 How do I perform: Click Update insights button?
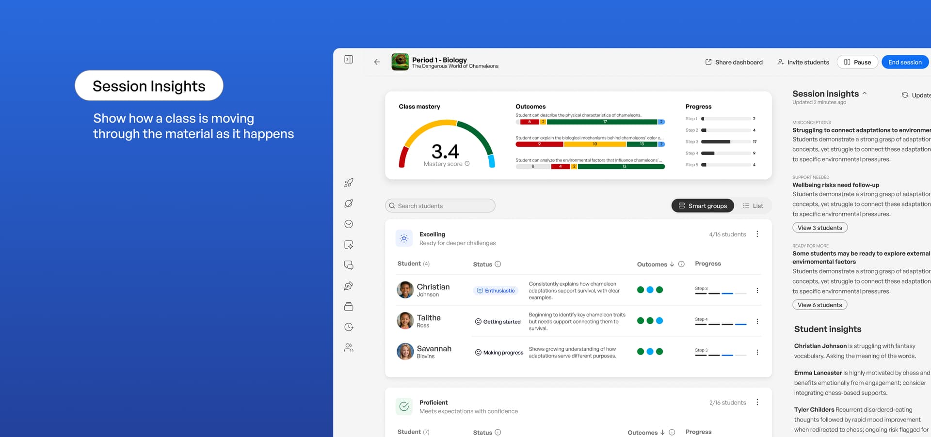pos(916,95)
